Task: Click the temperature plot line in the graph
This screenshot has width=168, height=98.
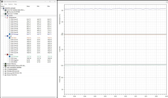Action: point(115,9)
